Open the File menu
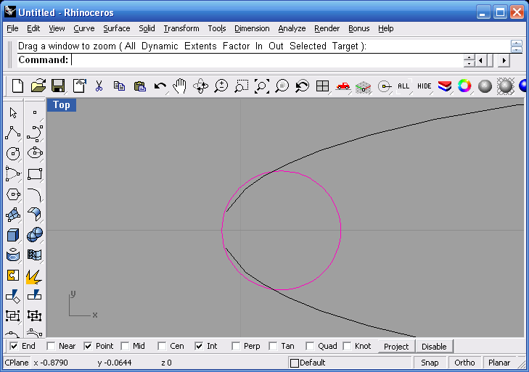529x372 pixels. 12,29
